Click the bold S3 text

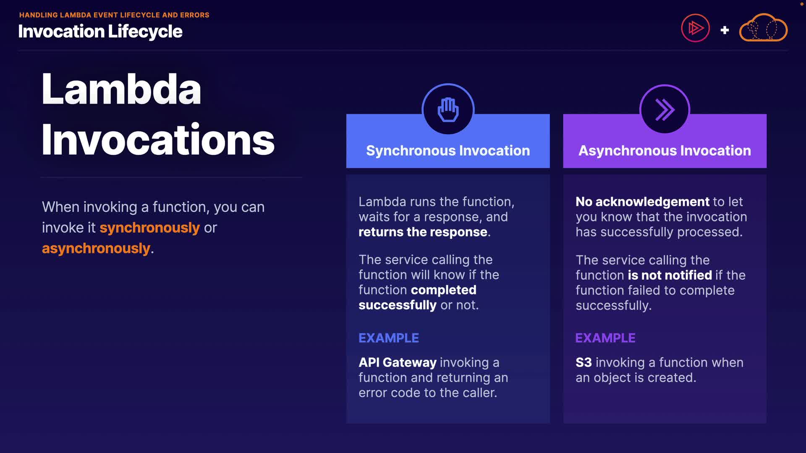[584, 362]
